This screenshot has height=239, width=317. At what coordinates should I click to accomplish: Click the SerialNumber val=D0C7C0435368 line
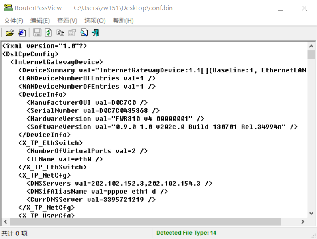point(93,110)
